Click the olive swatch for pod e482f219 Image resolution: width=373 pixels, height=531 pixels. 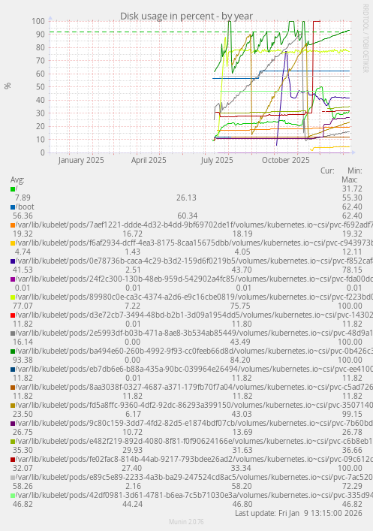13,442
